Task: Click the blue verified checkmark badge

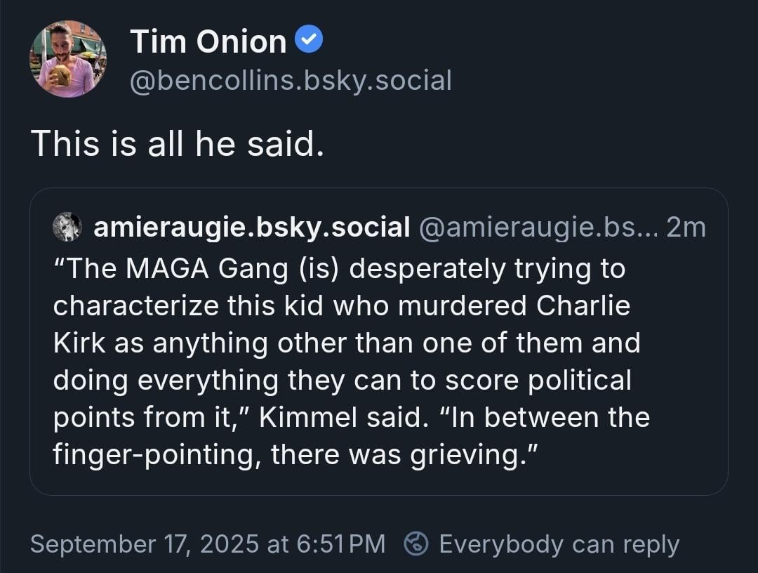Action: (308, 40)
